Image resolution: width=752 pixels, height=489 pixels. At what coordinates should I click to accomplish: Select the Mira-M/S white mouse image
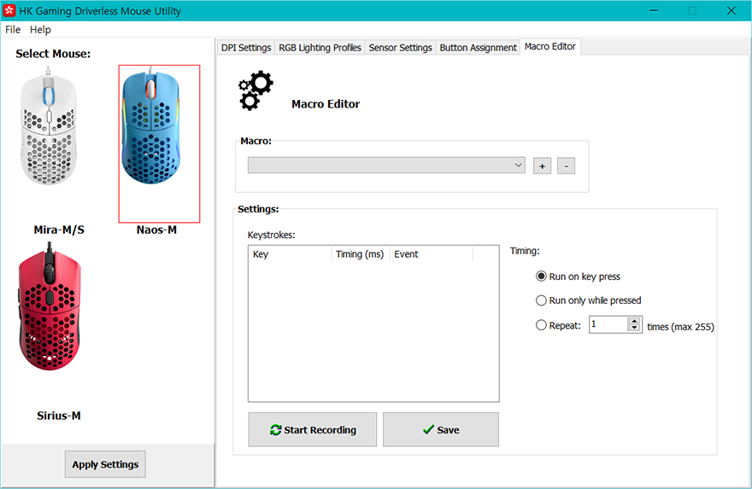(48, 126)
